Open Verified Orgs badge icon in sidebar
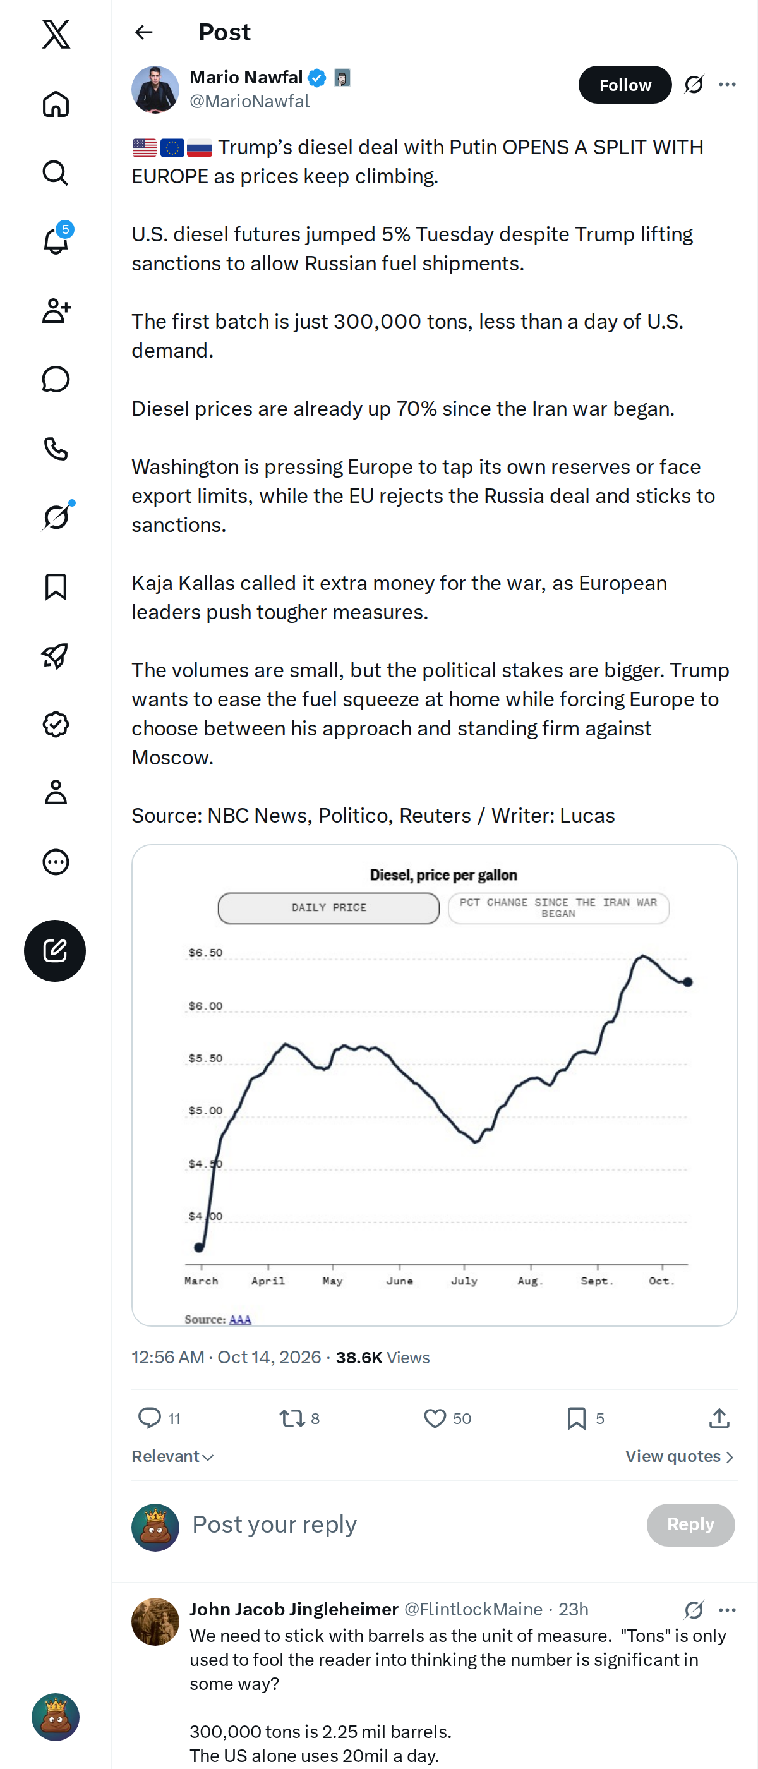758x1769 pixels. pos(56,725)
